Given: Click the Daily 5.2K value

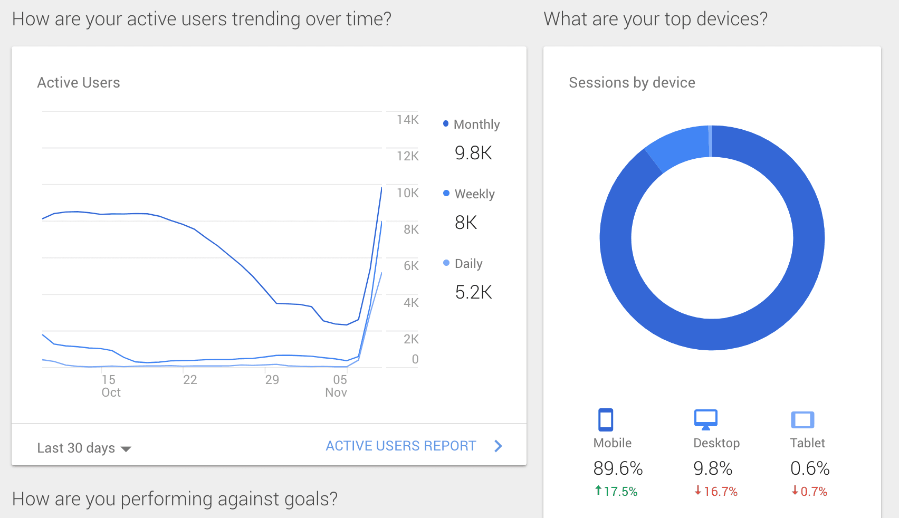Looking at the screenshot, I should coord(473,292).
